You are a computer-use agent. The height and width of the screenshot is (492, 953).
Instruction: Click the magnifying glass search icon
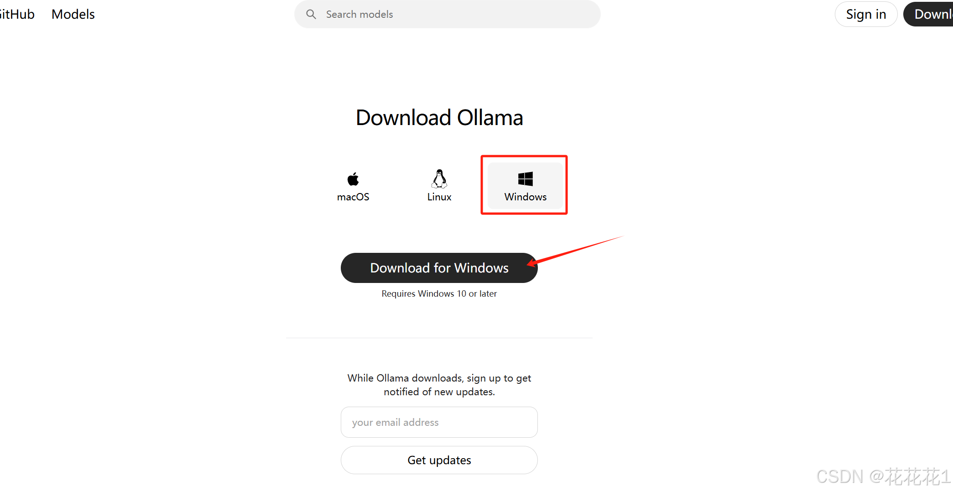[x=311, y=14]
